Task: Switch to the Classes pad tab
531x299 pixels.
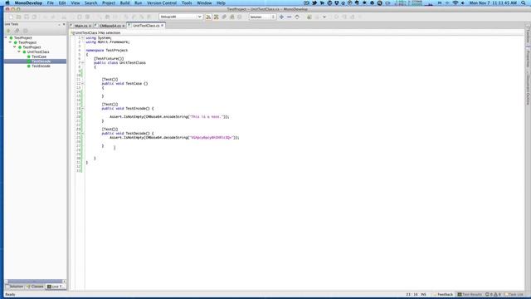Action: 35,287
